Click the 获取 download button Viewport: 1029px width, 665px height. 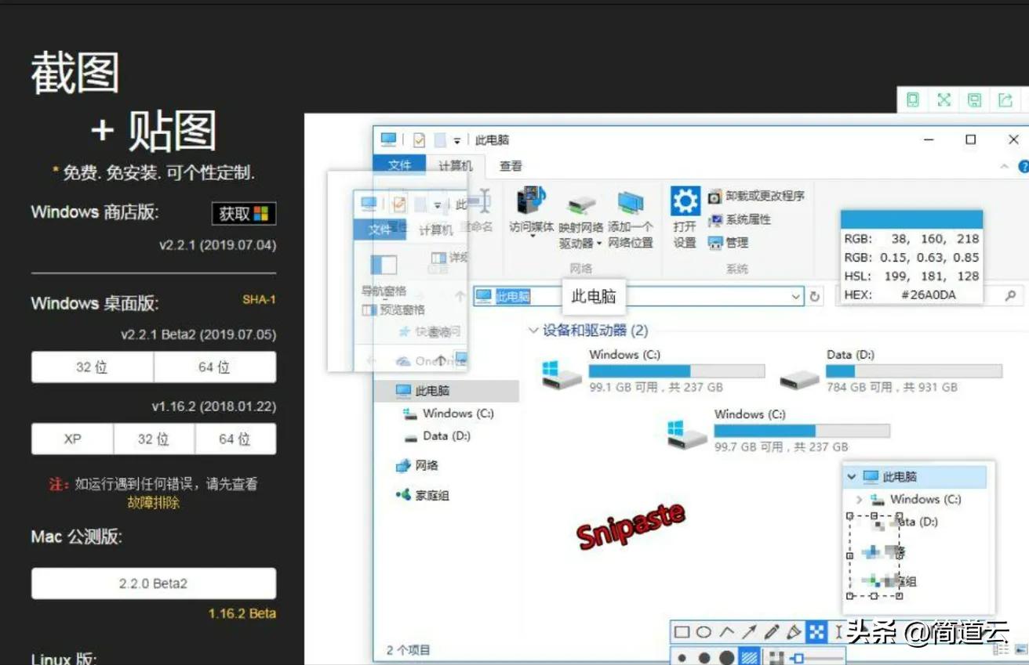point(243,213)
